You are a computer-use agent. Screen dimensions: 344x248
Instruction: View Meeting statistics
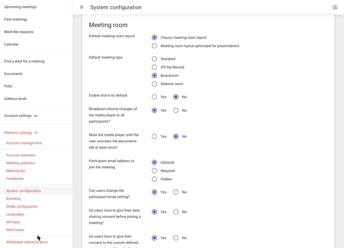[x=21, y=163]
